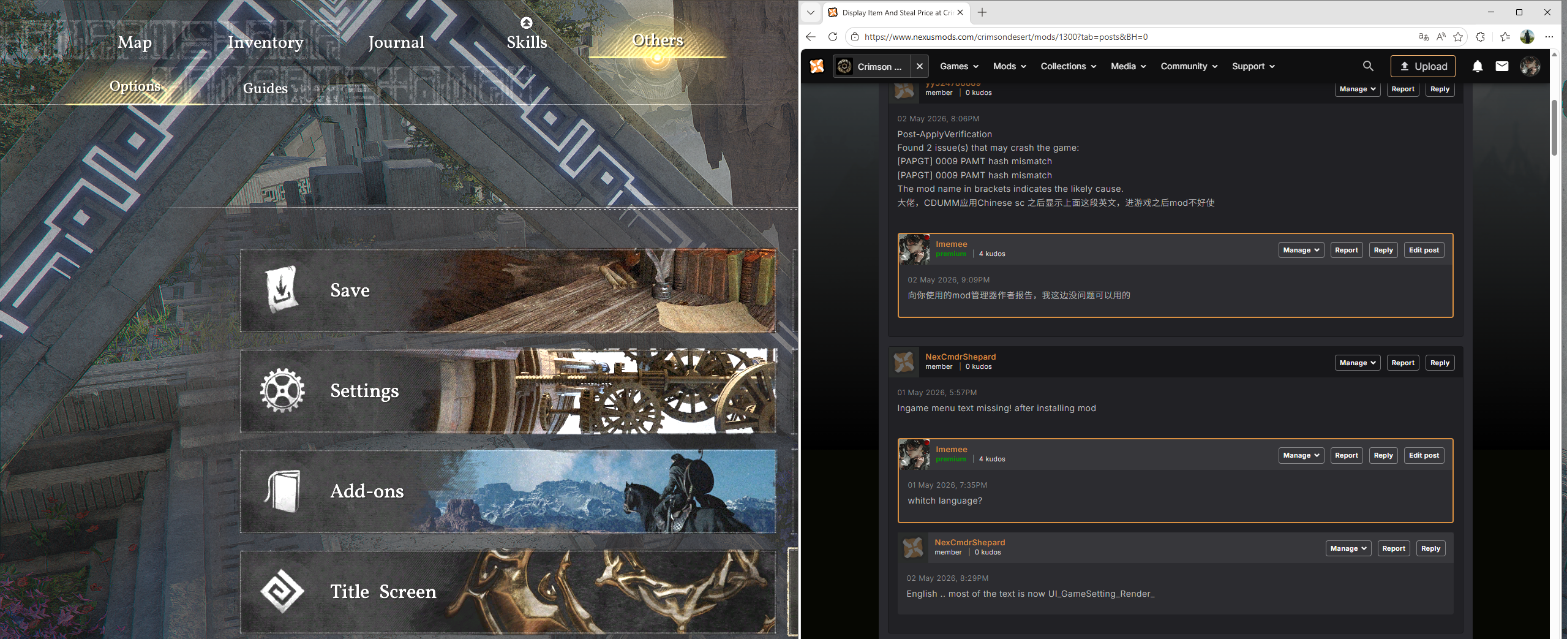This screenshot has height=639, width=1567.
Task: Click the arrow badge above Skills
Action: pos(526,23)
